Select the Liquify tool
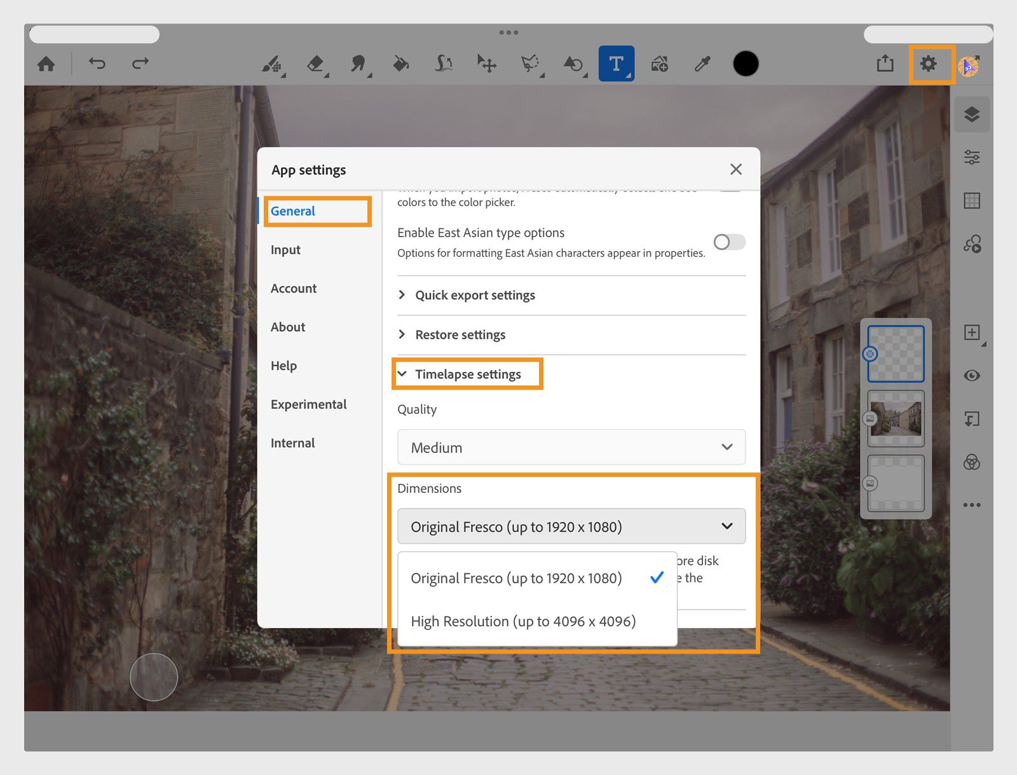This screenshot has height=775, width=1017. click(444, 64)
